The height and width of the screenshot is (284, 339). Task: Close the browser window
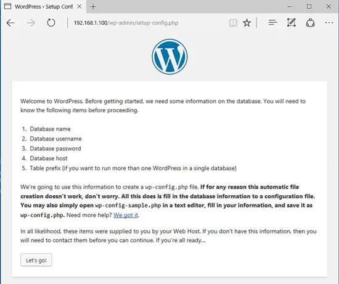point(329,7)
